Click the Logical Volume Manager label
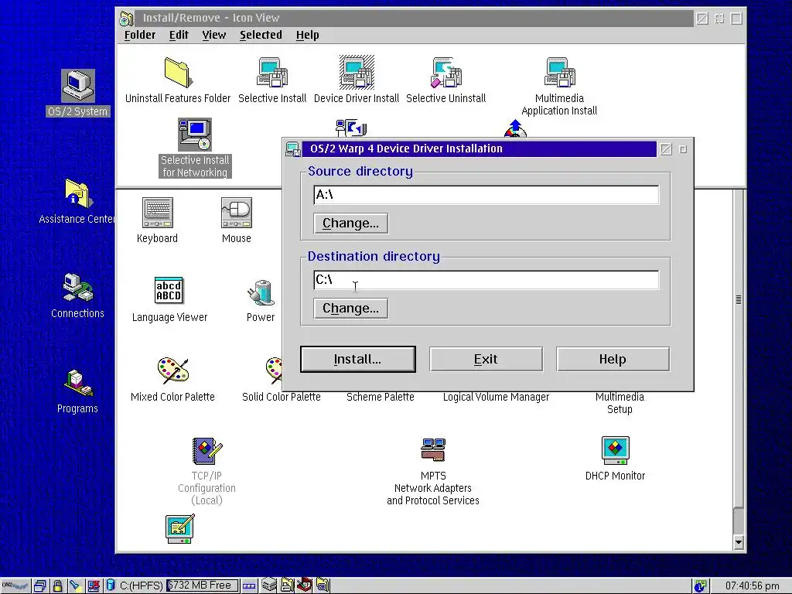The image size is (792, 594). tap(496, 397)
